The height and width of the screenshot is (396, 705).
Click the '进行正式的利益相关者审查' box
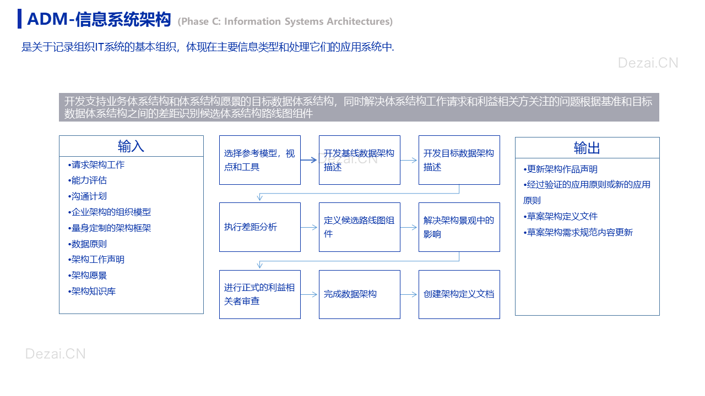click(260, 294)
